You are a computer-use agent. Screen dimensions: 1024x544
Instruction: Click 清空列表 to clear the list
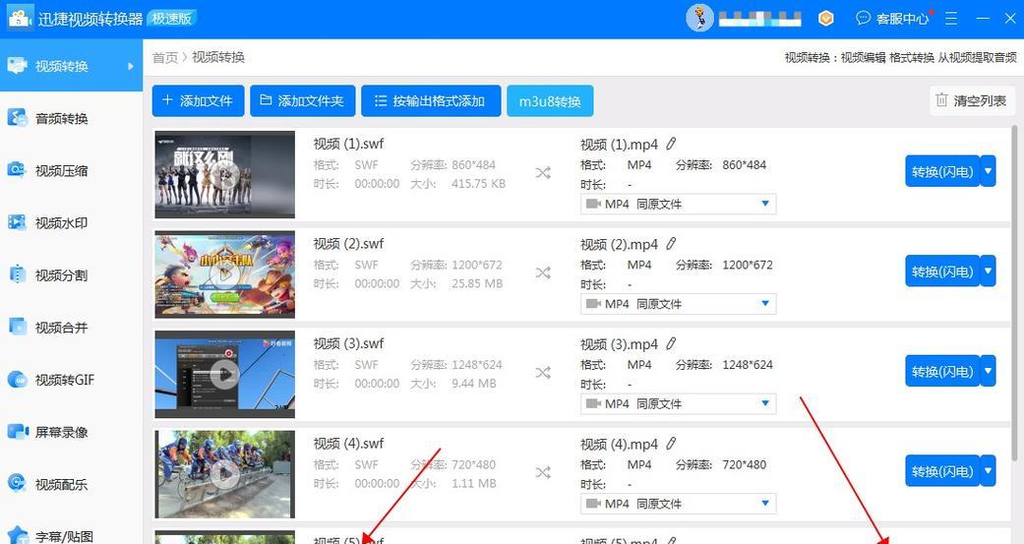[972, 100]
